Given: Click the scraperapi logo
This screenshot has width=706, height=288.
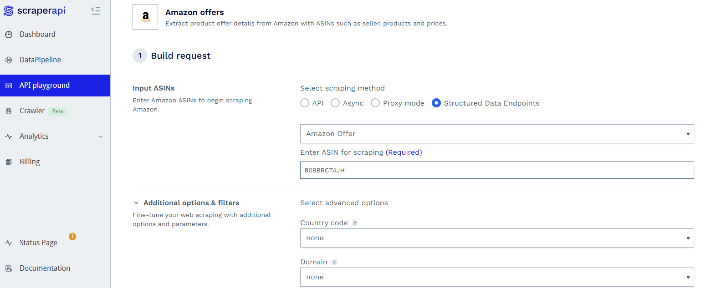Looking at the screenshot, I should pos(34,10).
